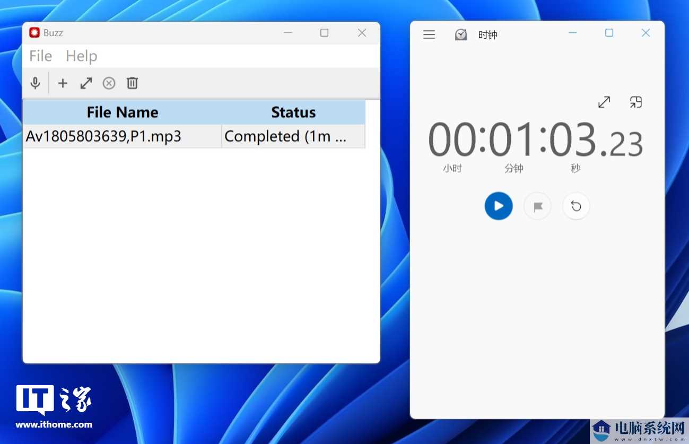Open the Clock app hamburger navigation menu
This screenshot has width=689, height=444.
point(429,35)
